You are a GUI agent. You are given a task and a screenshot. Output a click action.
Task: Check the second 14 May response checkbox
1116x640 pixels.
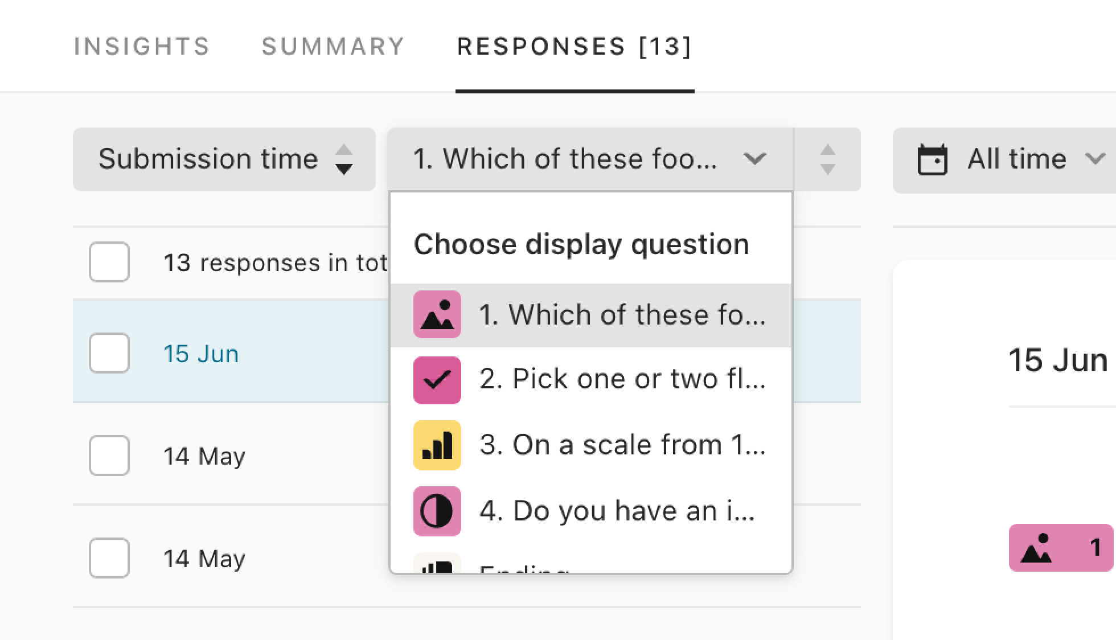point(109,558)
